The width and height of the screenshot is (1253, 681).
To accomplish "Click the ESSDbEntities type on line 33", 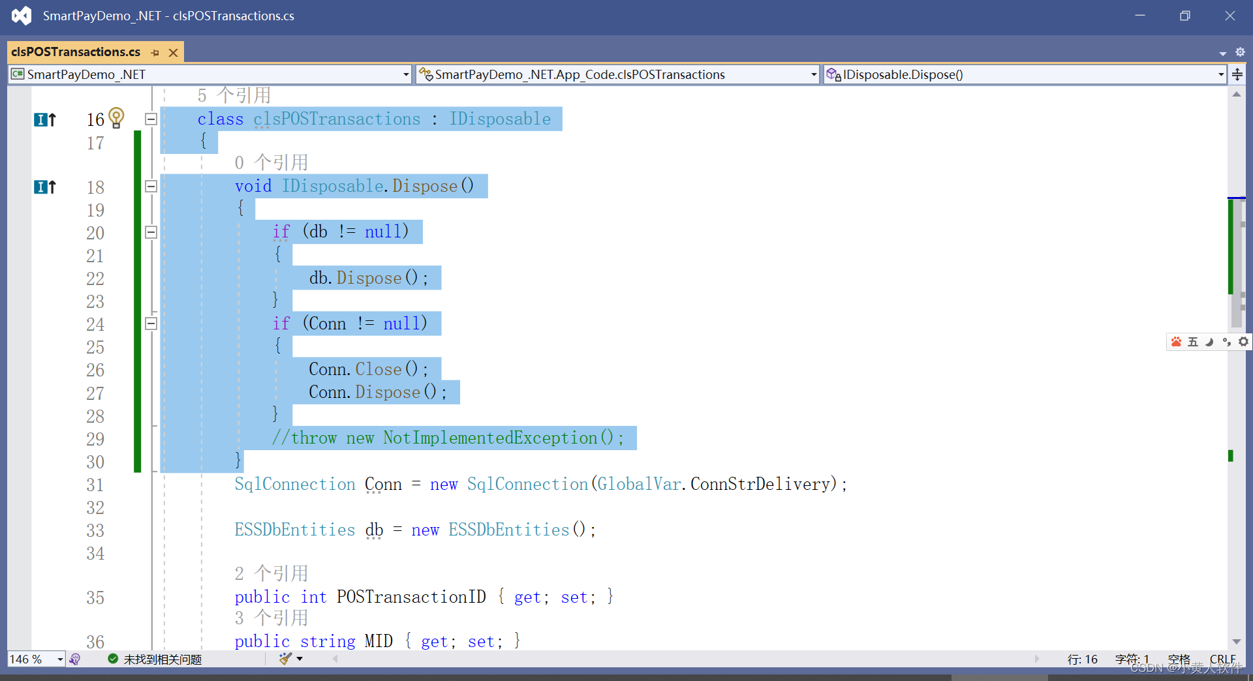I will coord(295,530).
